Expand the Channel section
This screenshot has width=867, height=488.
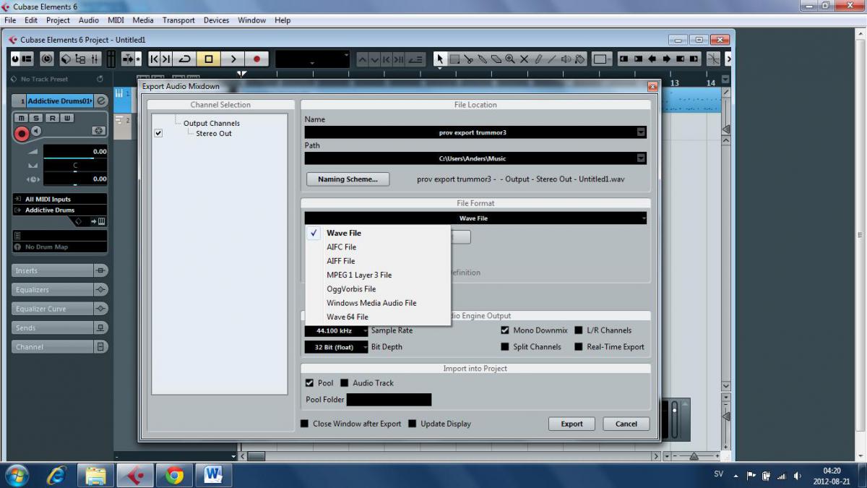[53, 347]
